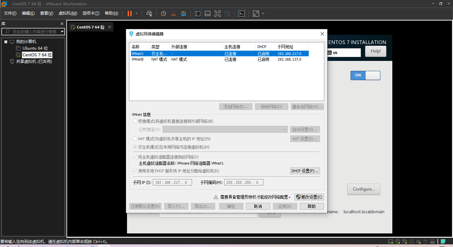This screenshot has width=453, height=247.
Task: Open the 编辑(E) menu
Action: pos(28,13)
